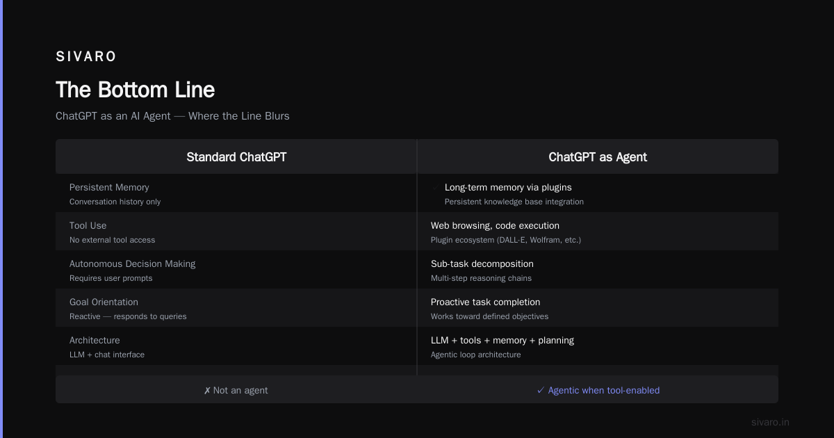This screenshot has height=438, width=834.
Task: Click 'LLM + chat interface' text
Action: point(107,355)
